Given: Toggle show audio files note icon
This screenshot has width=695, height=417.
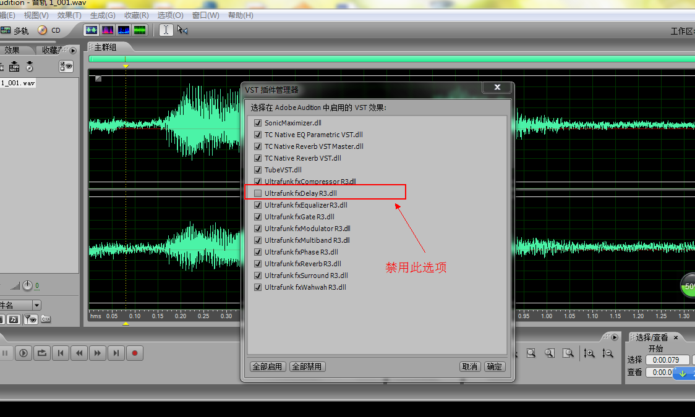Looking at the screenshot, I should pos(14,319).
